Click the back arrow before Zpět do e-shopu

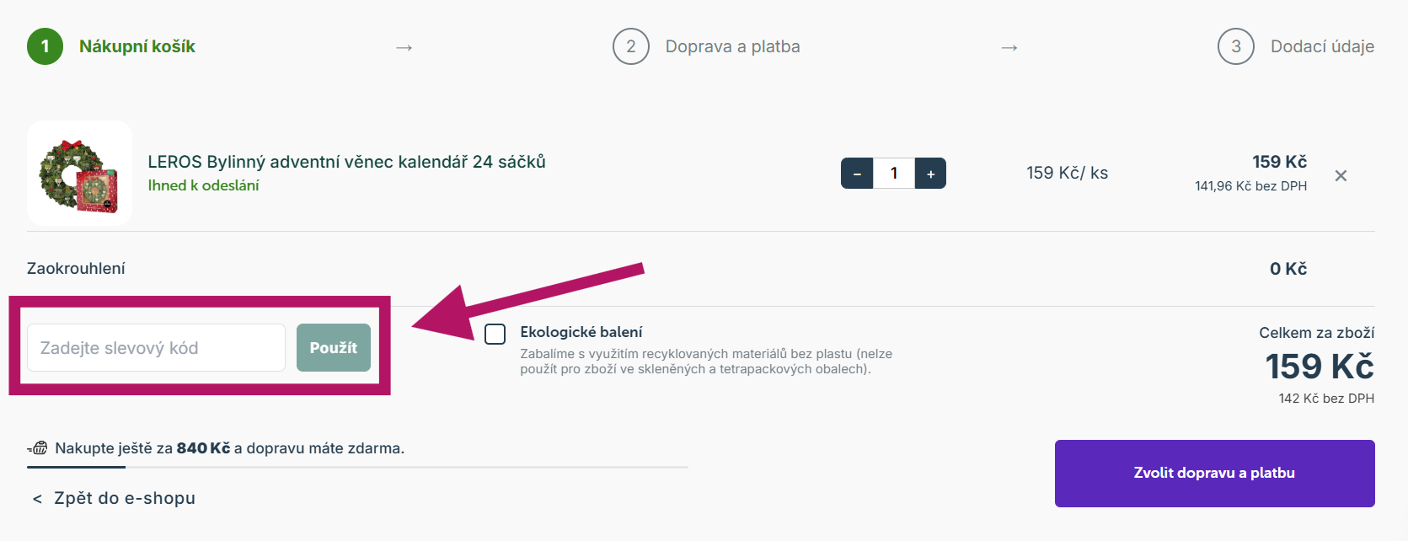(x=37, y=499)
